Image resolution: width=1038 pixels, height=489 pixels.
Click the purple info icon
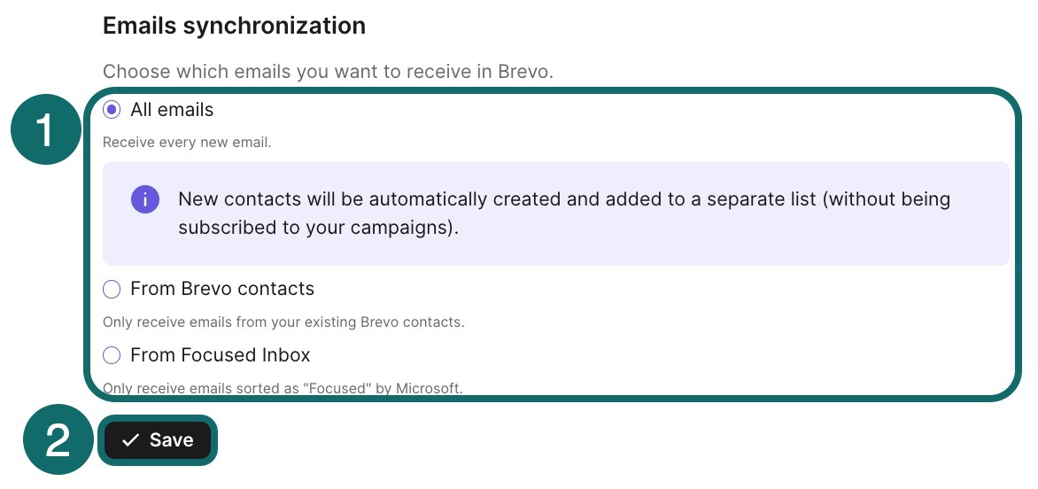pos(145,199)
